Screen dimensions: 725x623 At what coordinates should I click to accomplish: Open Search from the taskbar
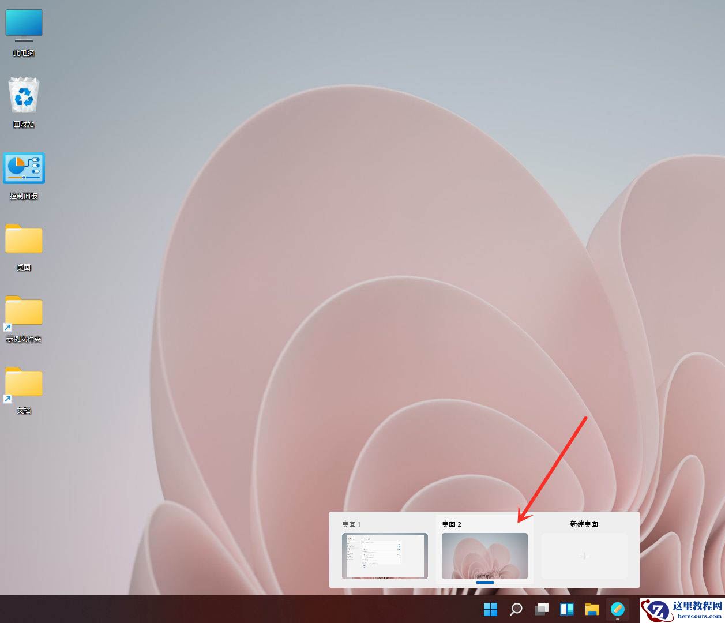(x=515, y=609)
